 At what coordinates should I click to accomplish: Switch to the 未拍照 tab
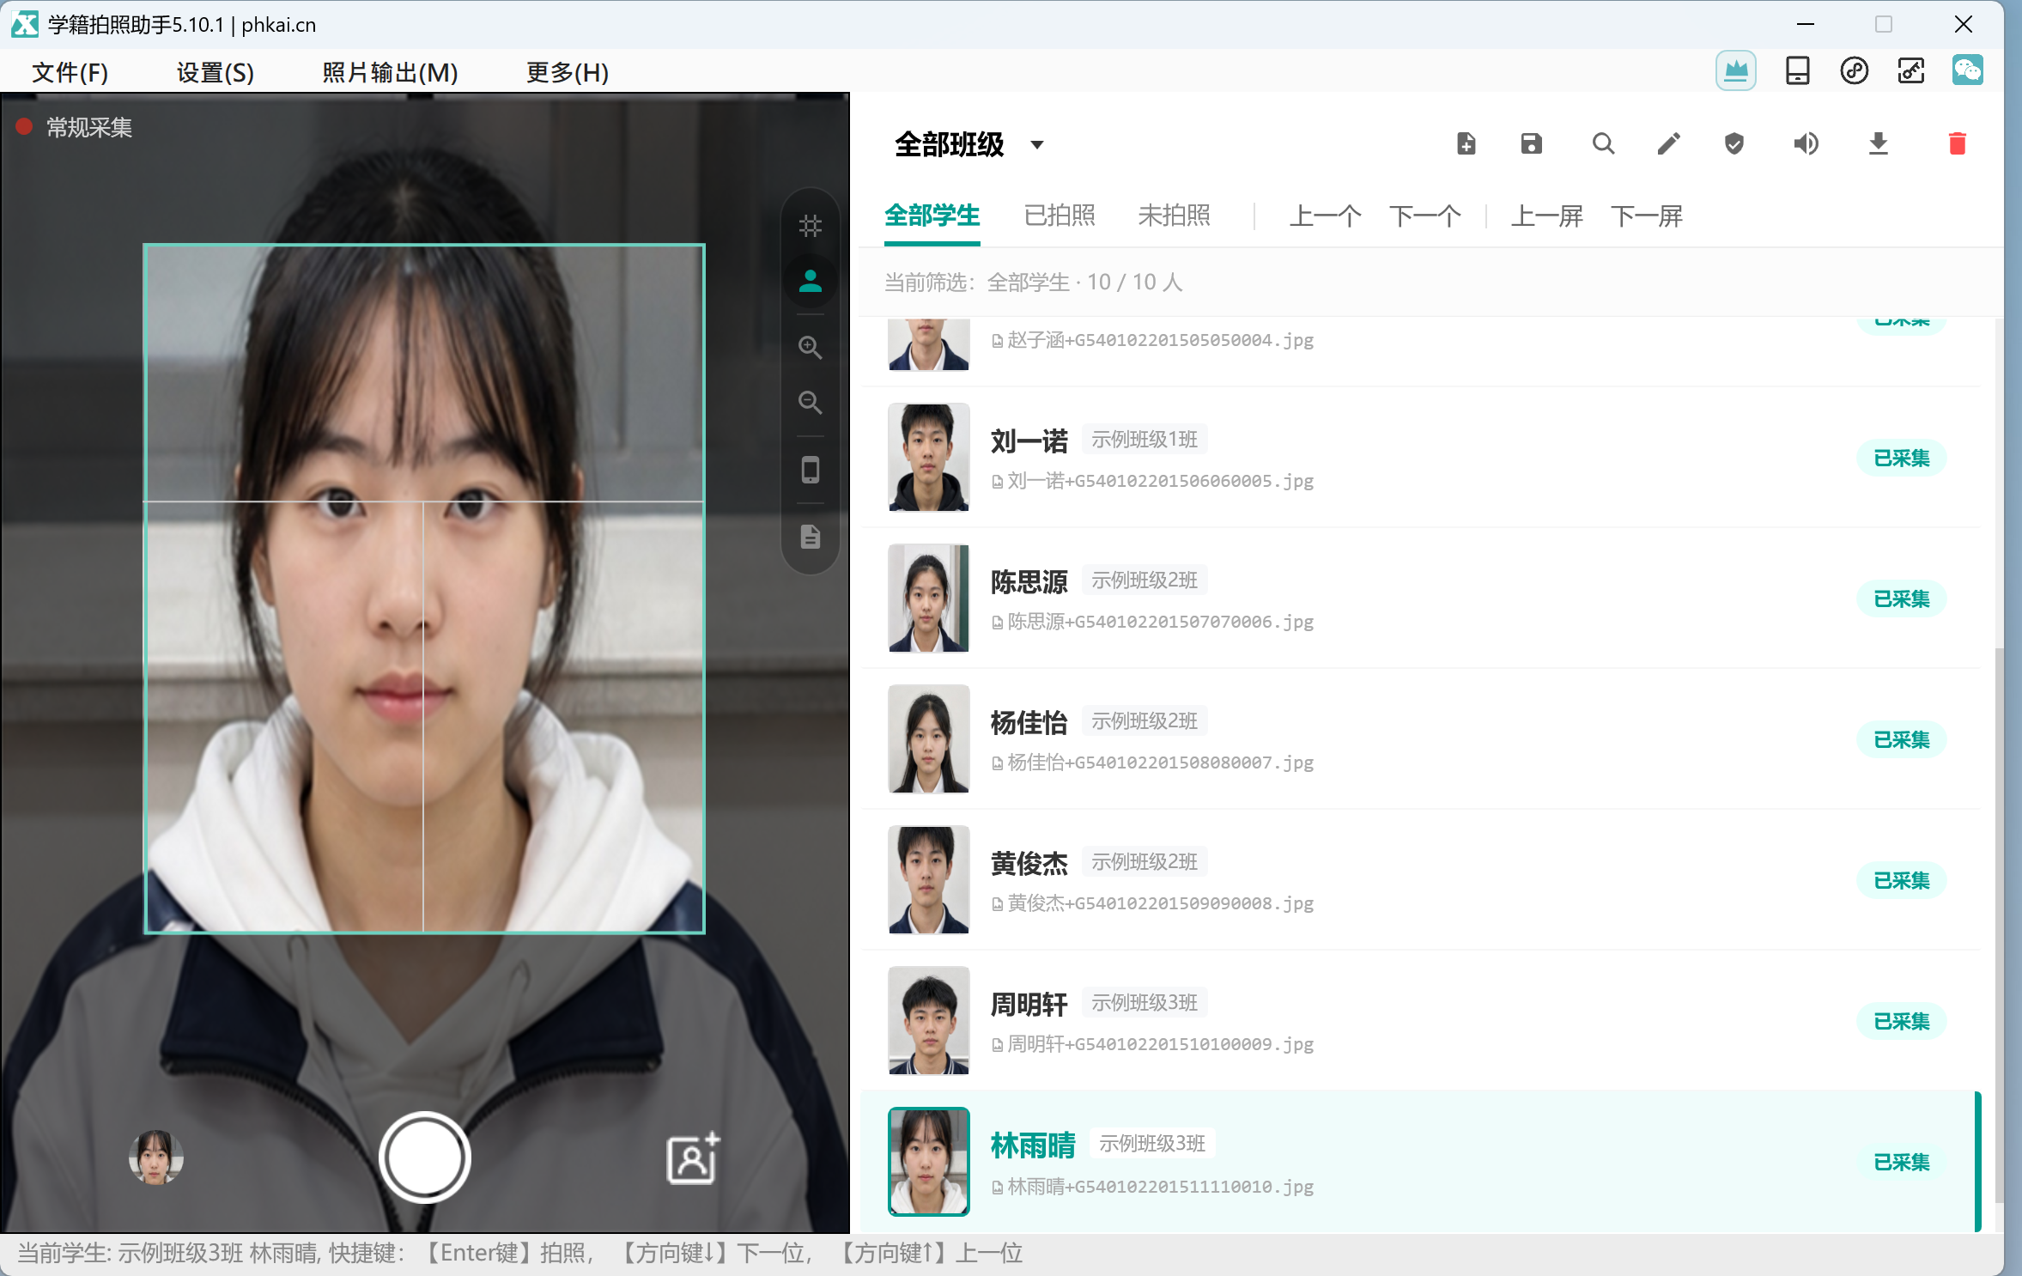click(x=1174, y=216)
